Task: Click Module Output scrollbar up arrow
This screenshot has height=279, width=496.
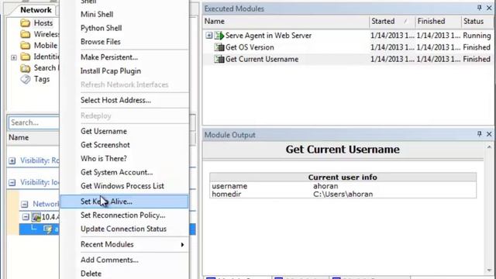Action: coord(489,147)
